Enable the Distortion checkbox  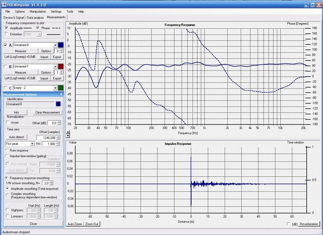pos(7,34)
